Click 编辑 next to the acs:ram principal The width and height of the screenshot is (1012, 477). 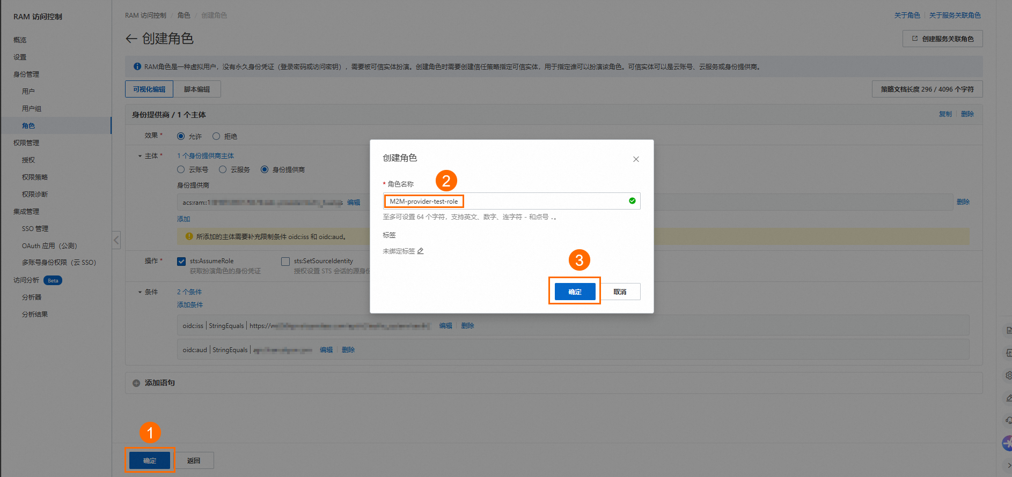354,203
